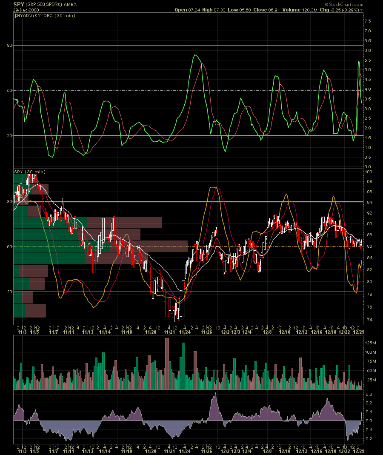Click the 11/3 date on the bottom axis
The image size is (383, 455).
click(x=22, y=451)
